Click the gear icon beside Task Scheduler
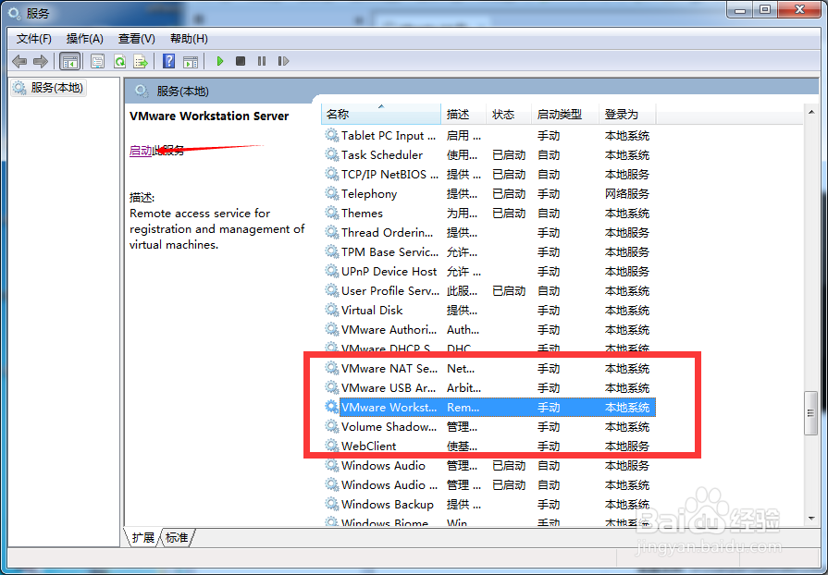Viewport: 828px width, 575px height. pos(331,155)
